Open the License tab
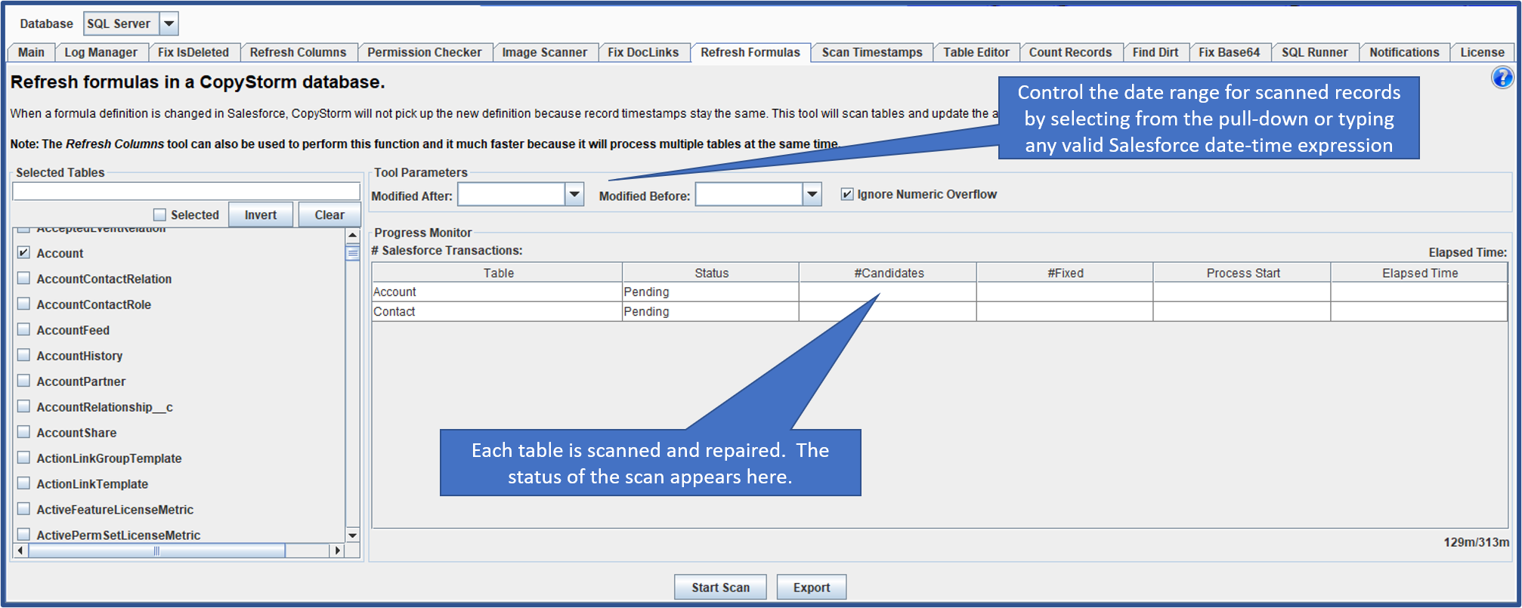This screenshot has height=608, width=1522. pyautogui.click(x=1482, y=52)
